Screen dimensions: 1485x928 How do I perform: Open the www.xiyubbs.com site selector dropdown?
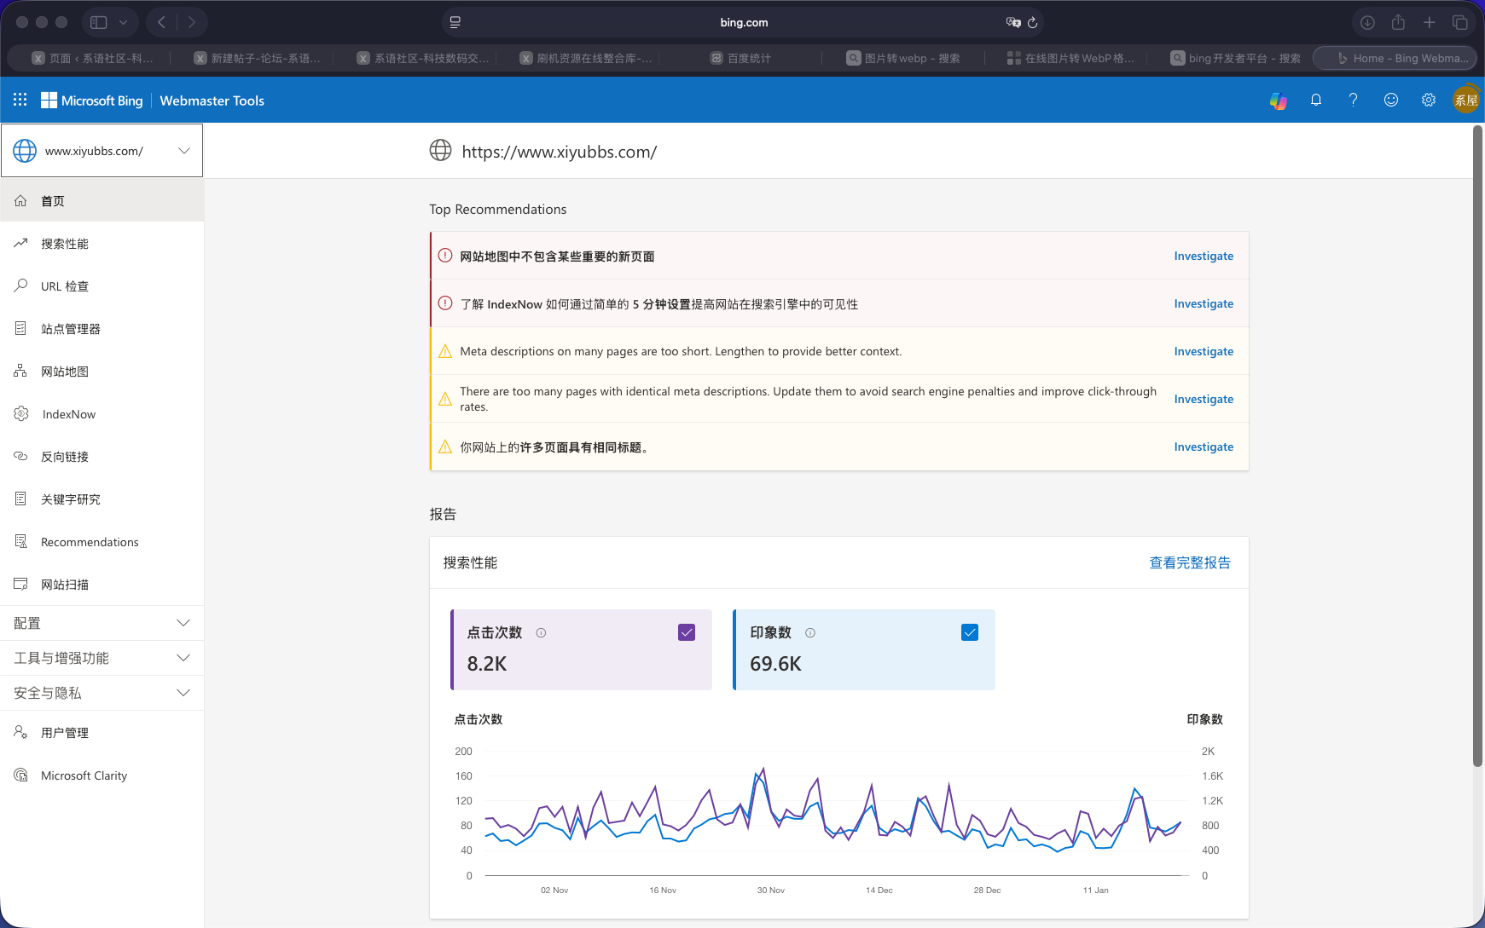102,151
